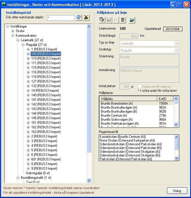Select tree item 132 (REBUS3 Import)
The height and width of the screenshot is (198, 191).
click(46, 86)
